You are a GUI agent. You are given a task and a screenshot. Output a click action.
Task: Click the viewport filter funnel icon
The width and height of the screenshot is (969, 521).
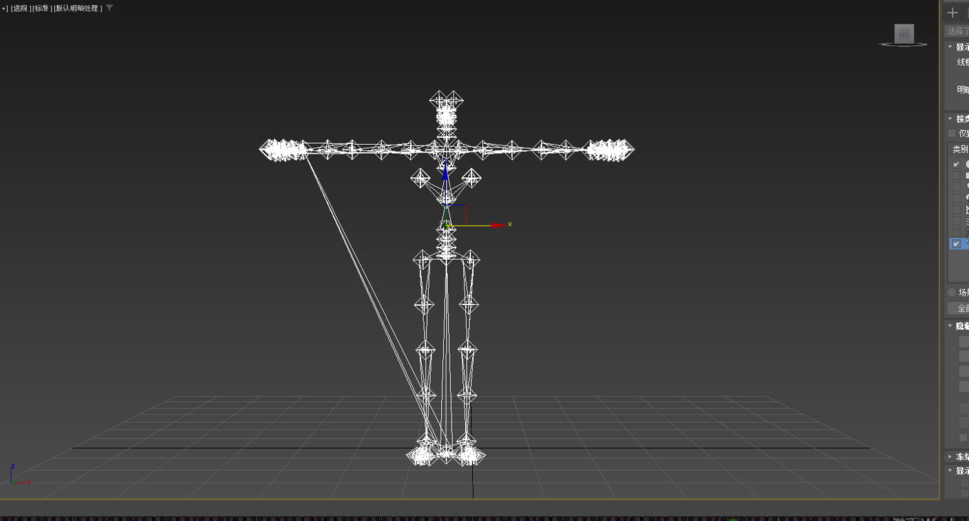click(109, 8)
